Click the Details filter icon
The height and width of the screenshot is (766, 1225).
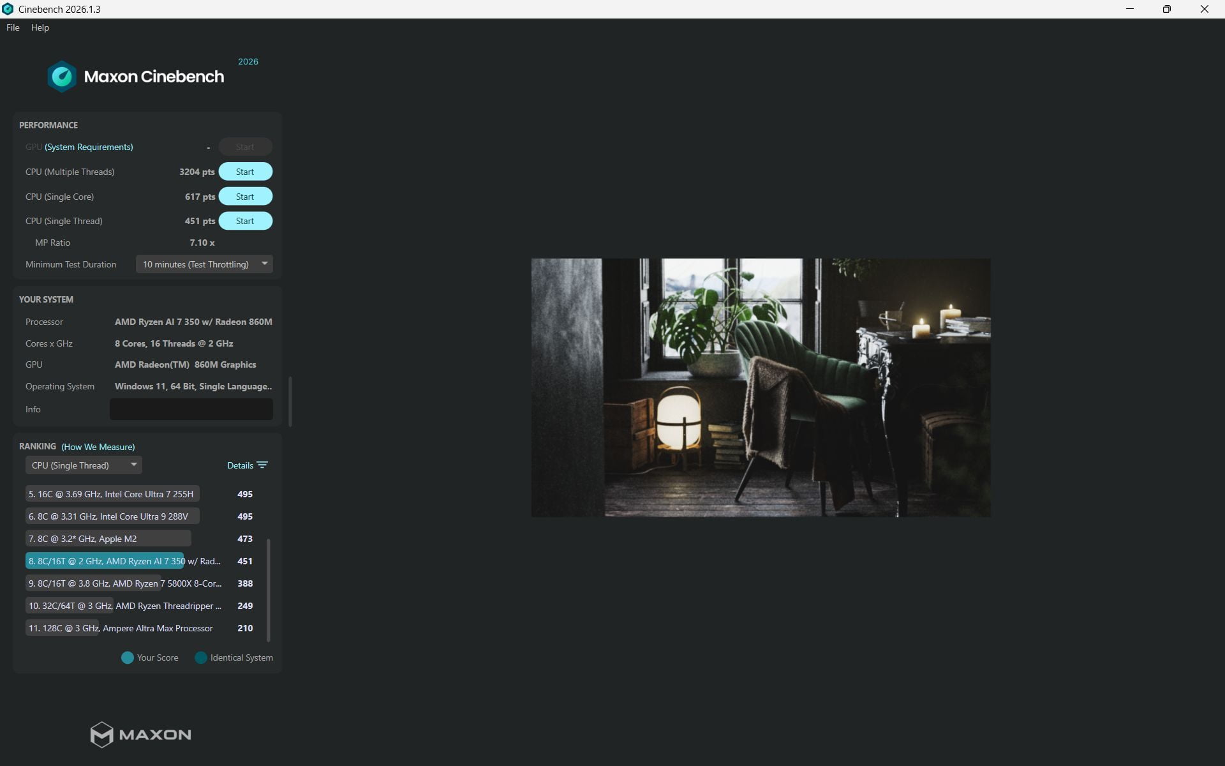[262, 465]
